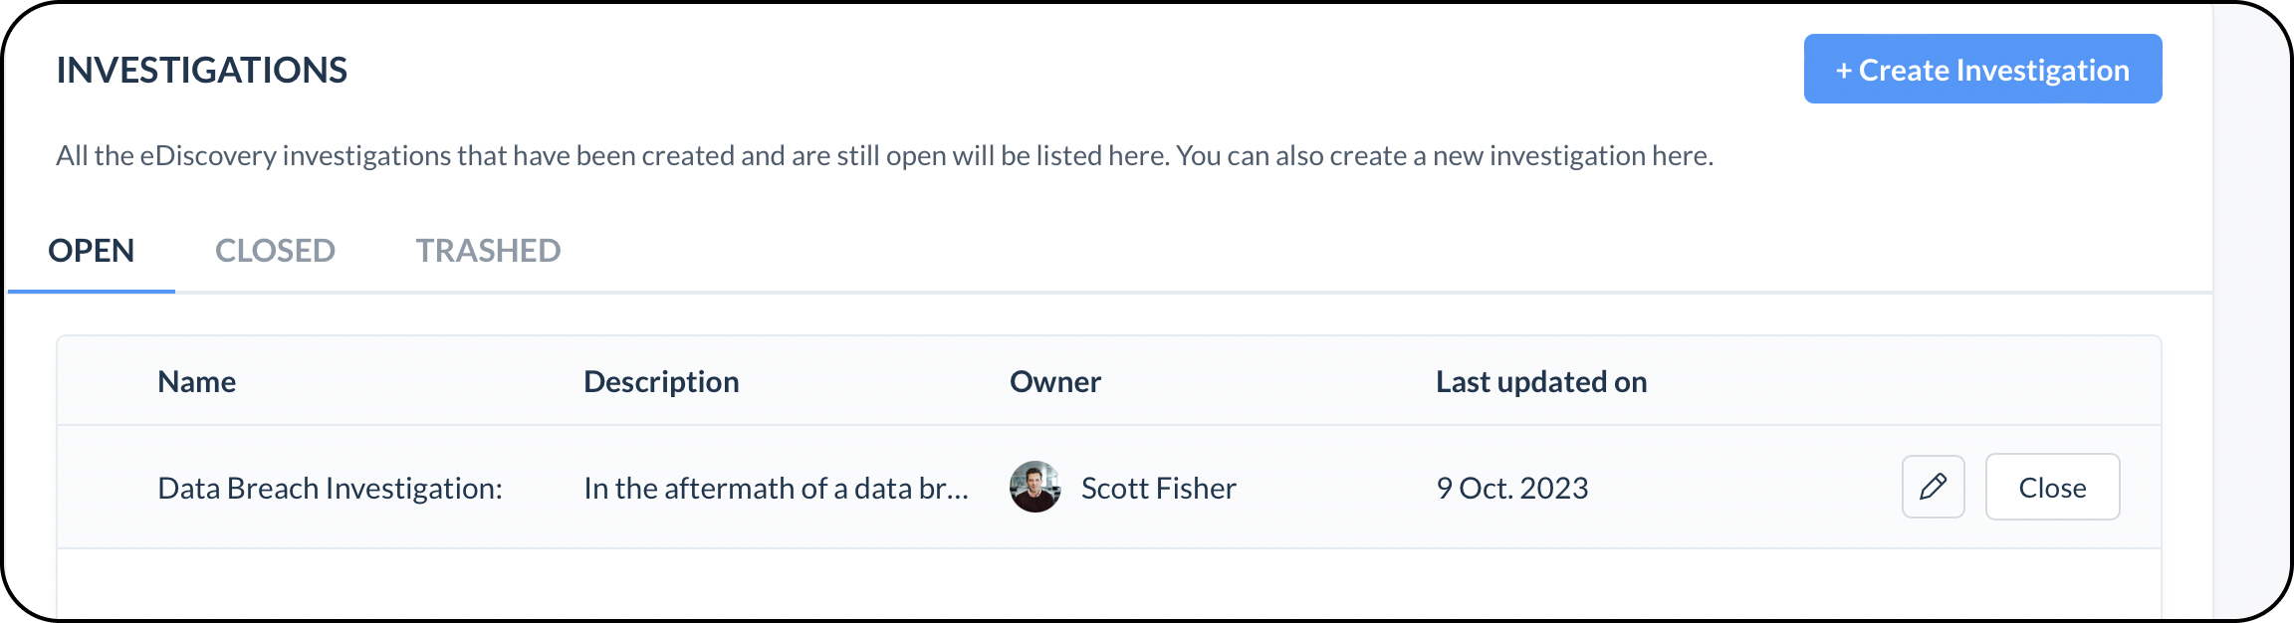
Task: Click the empty table area below the row
Action: [1109, 583]
